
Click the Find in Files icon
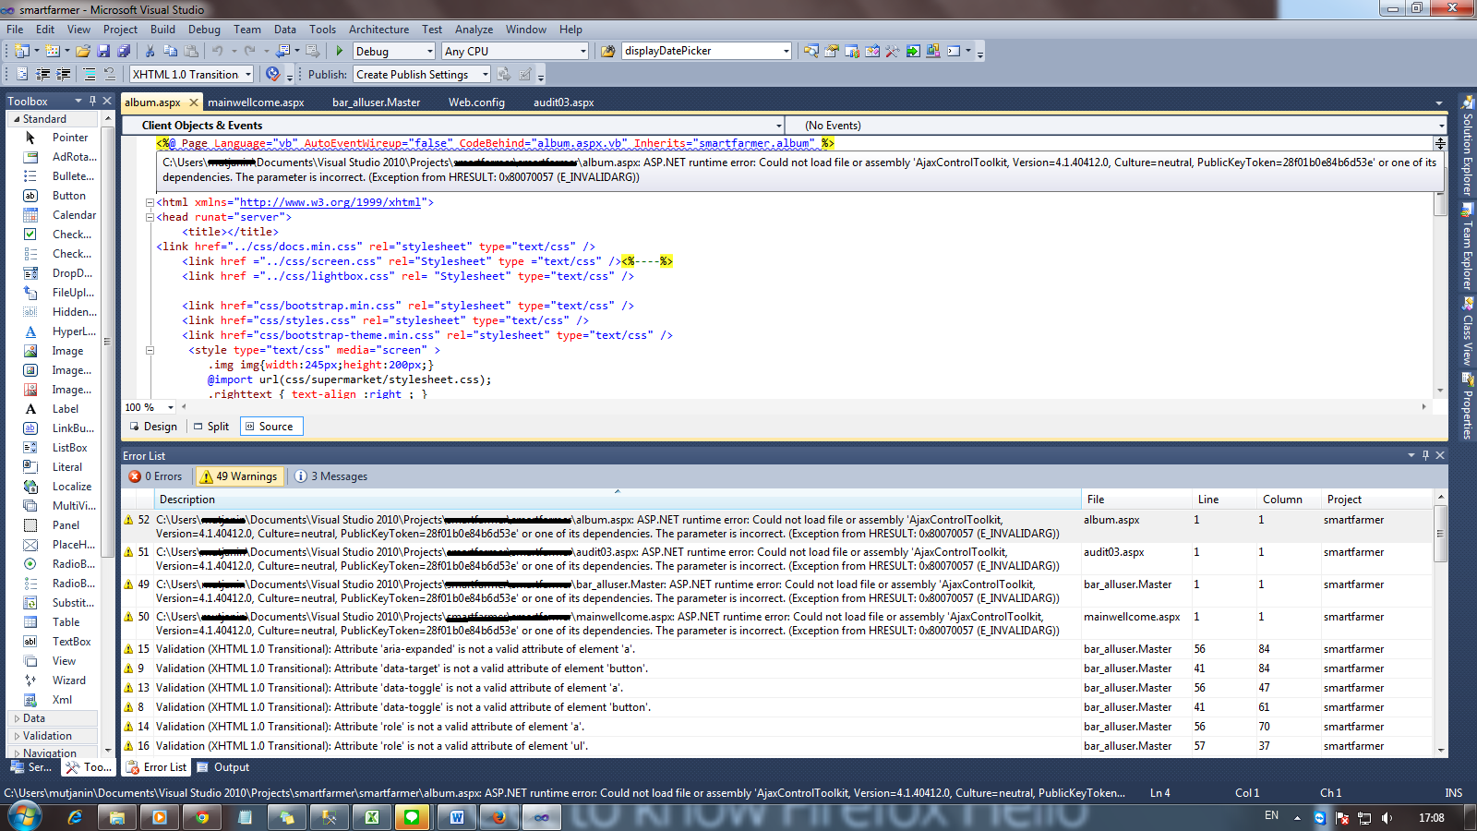[607, 51]
